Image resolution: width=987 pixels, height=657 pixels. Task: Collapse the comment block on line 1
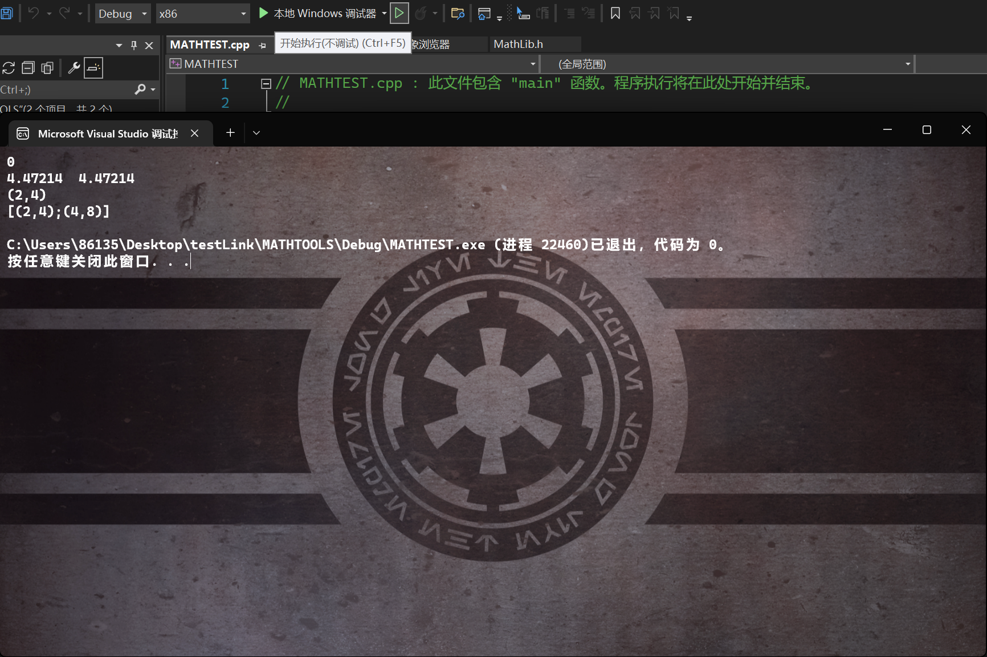click(266, 84)
